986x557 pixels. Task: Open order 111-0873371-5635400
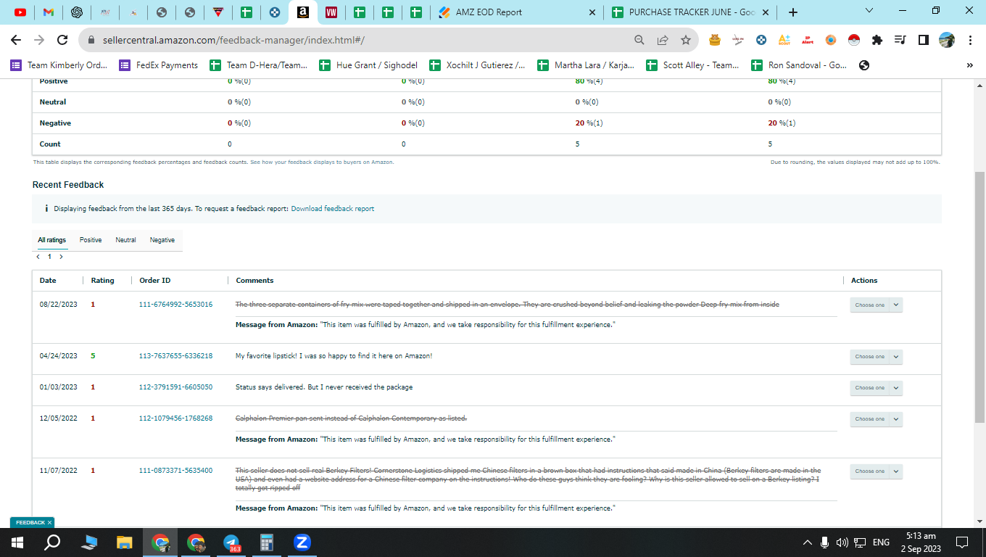pyautogui.click(x=175, y=471)
